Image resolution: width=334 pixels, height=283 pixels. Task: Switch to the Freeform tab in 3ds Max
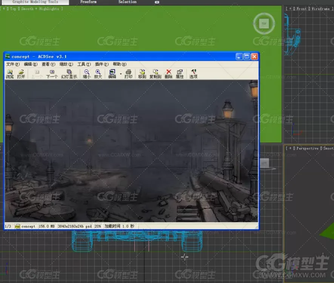click(88, 2)
